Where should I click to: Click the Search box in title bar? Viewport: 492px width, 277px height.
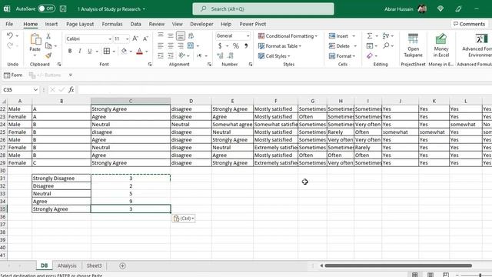[263, 8]
